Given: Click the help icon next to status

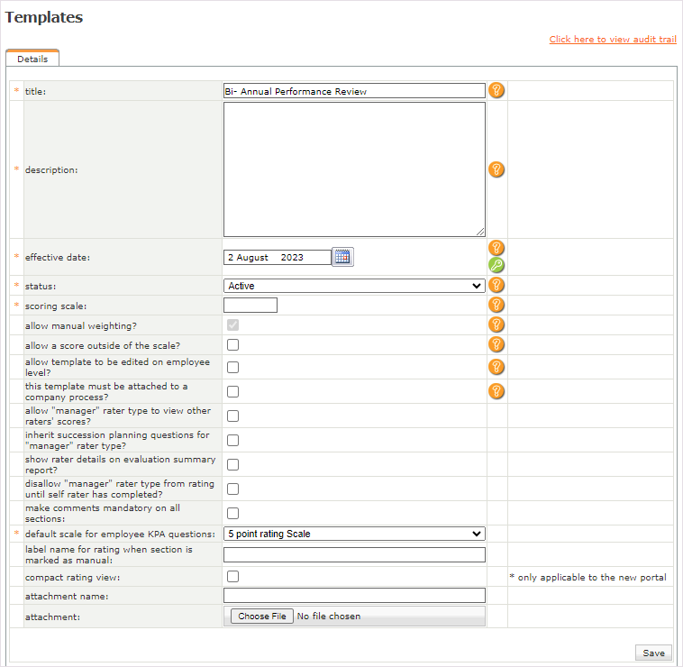Looking at the screenshot, I should [x=496, y=285].
